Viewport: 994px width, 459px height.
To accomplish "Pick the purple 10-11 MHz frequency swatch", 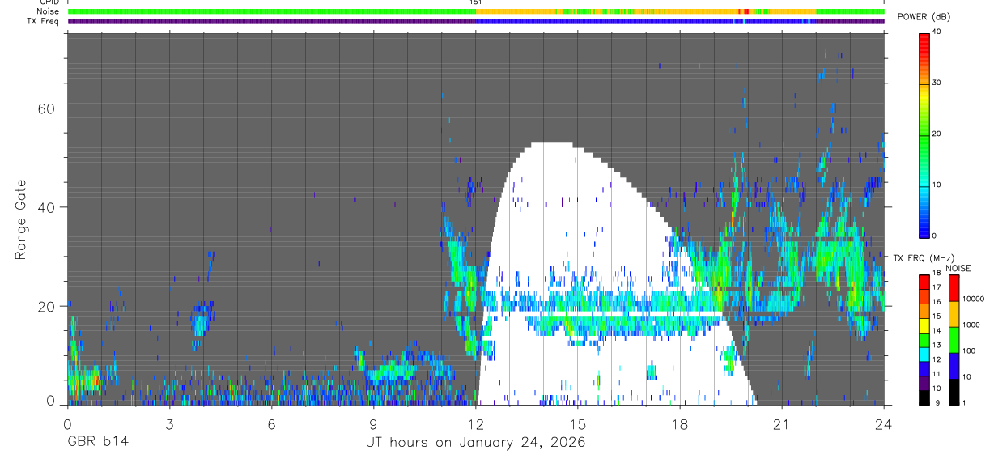I will click(924, 382).
